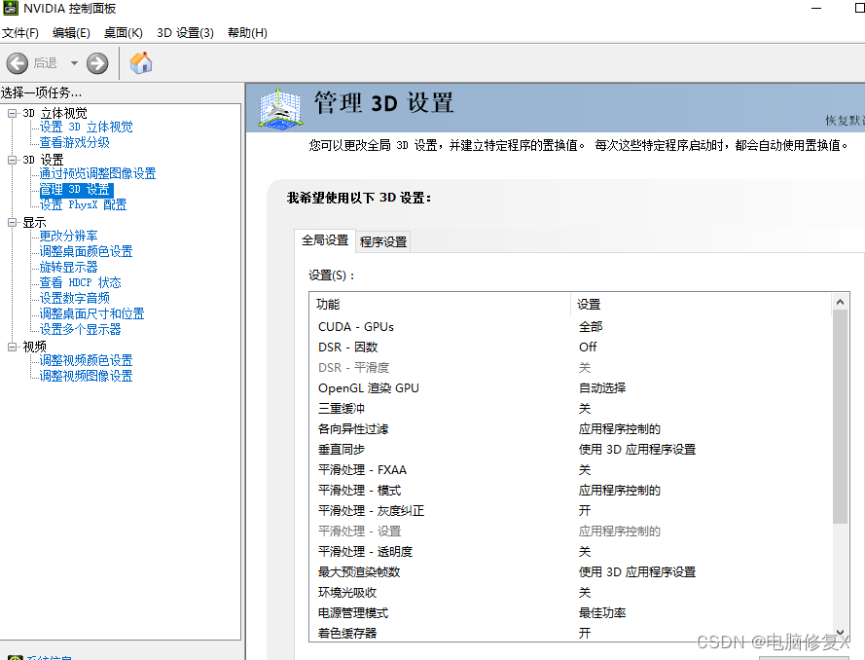Open 调整桌面颜色设置 link
The width and height of the screenshot is (865, 660).
click(x=86, y=252)
